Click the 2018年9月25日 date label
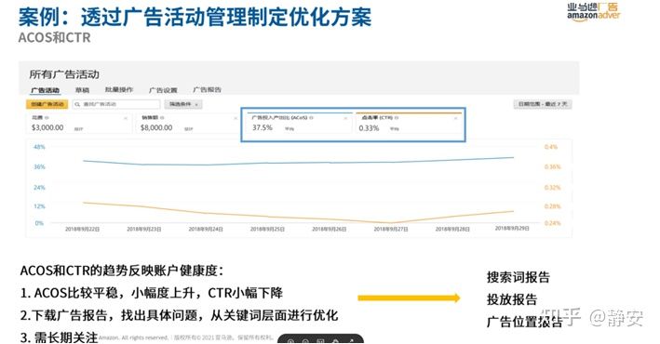This screenshot has width=660, height=344. pos(267,230)
